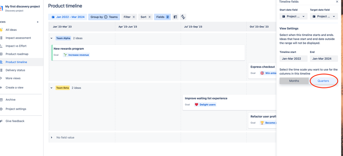Image resolution: width=343 pixels, height=156 pixels.
Task: Open the Fields button showing 2
Action: pos(162,17)
